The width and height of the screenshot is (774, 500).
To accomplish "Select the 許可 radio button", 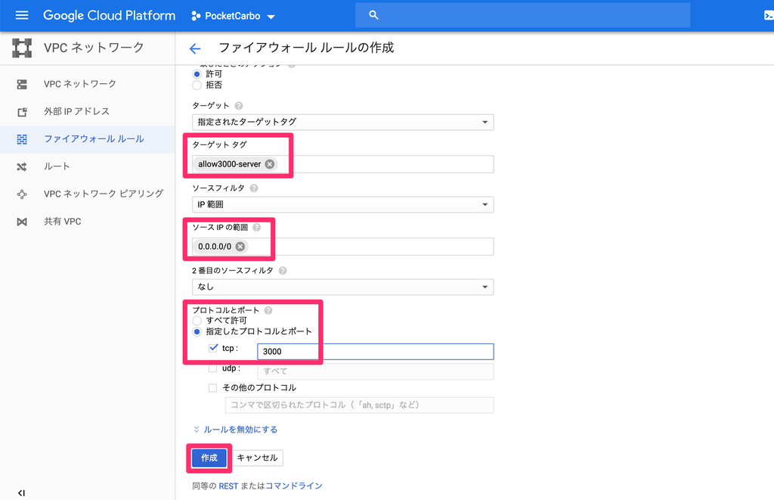I will pyautogui.click(x=197, y=74).
